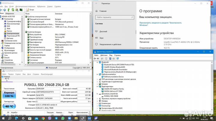Click Степень износа row in AIDA64
The height and width of the screenshot is (121, 216).
[x=58, y=58]
